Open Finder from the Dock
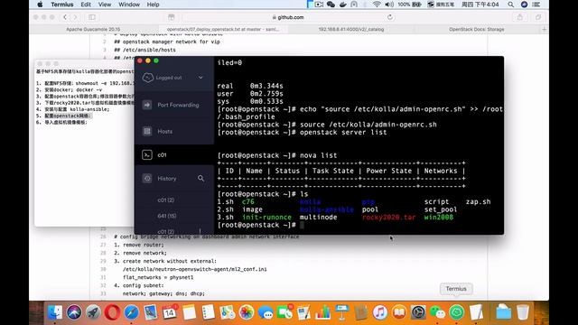The width and height of the screenshot is (578, 325). (55, 312)
